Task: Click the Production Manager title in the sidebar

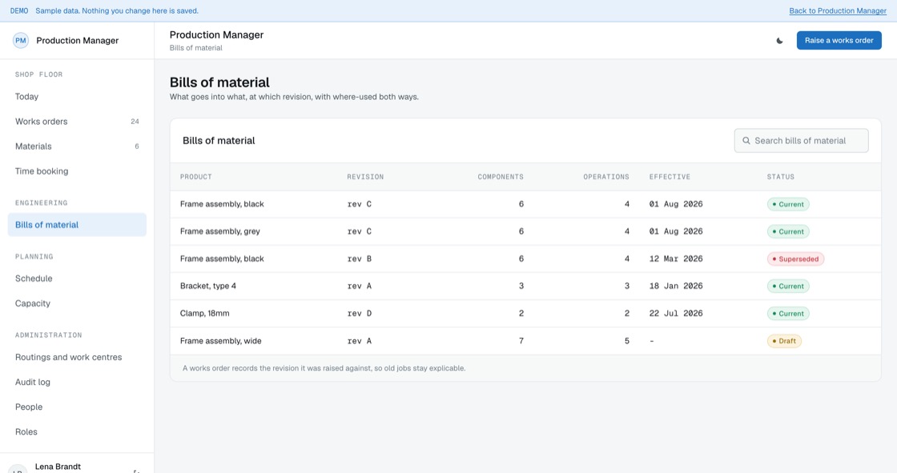Action: [x=77, y=41]
